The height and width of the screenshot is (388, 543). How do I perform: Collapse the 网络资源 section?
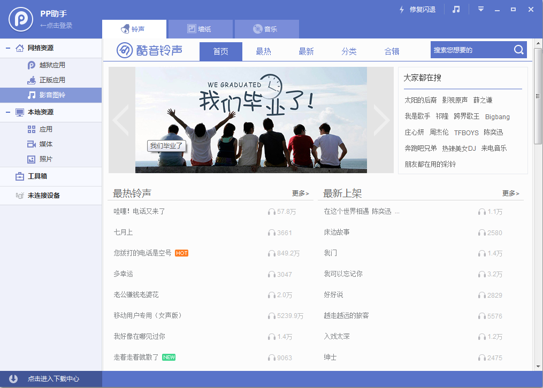(7, 48)
